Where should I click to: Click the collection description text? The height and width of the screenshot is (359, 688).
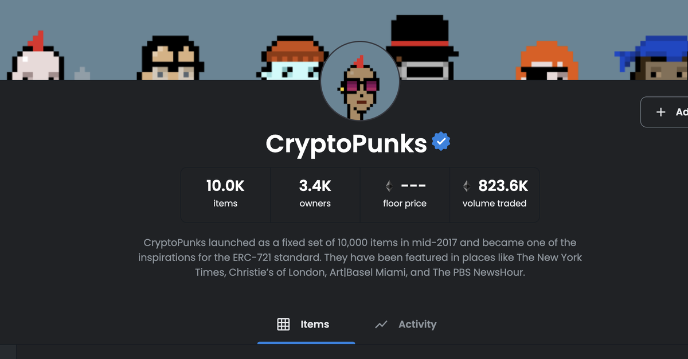[x=360, y=257]
